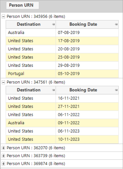The width and height of the screenshot is (123, 169).
Task: Select the Australia row dated 09-11-2022
Action: tap(62, 123)
